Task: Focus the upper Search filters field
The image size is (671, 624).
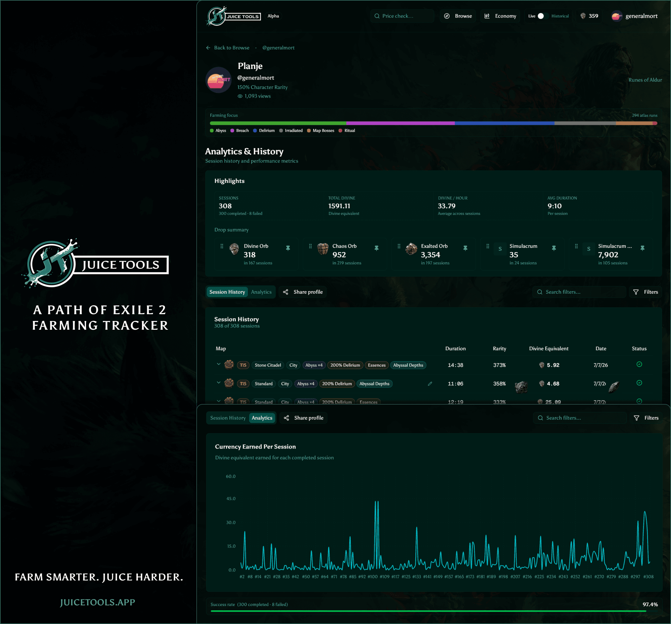Action: tap(579, 292)
